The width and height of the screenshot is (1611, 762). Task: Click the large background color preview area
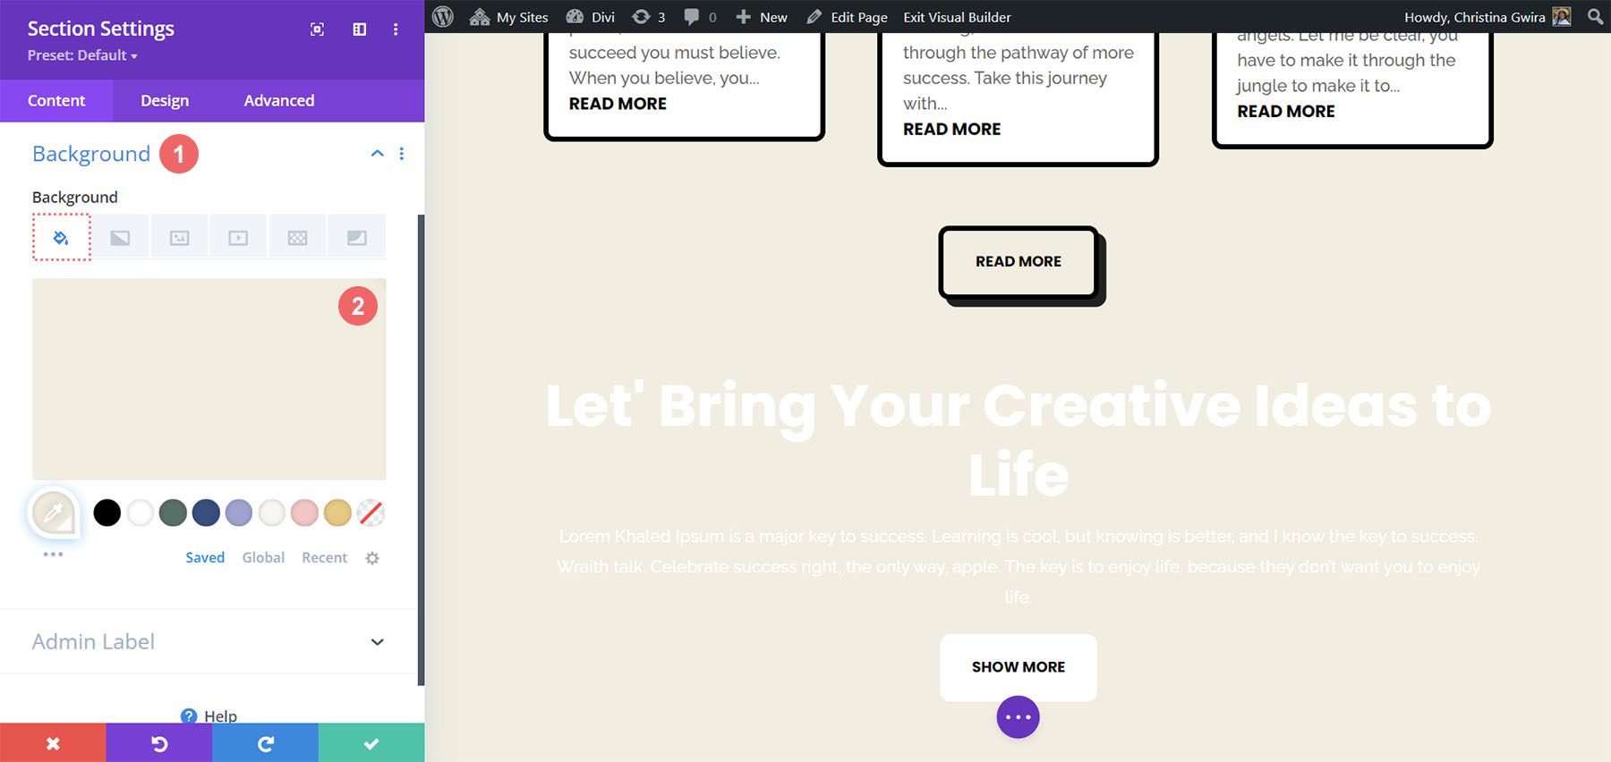(209, 379)
